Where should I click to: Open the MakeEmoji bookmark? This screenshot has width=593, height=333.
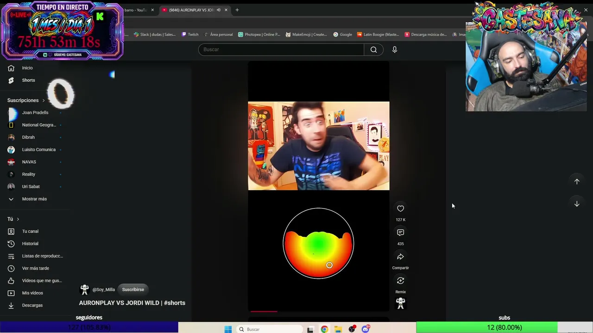(306, 34)
